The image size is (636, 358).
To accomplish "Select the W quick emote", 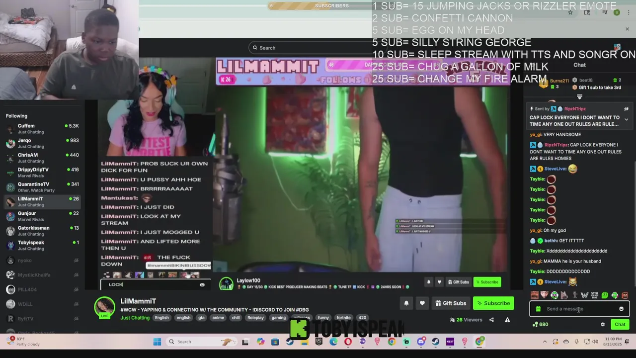I will pos(584,295).
